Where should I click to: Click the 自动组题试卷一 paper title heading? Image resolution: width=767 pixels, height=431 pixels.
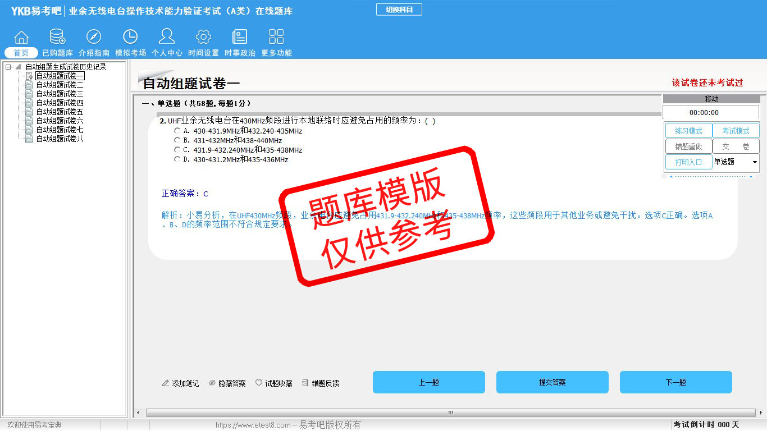pos(191,84)
